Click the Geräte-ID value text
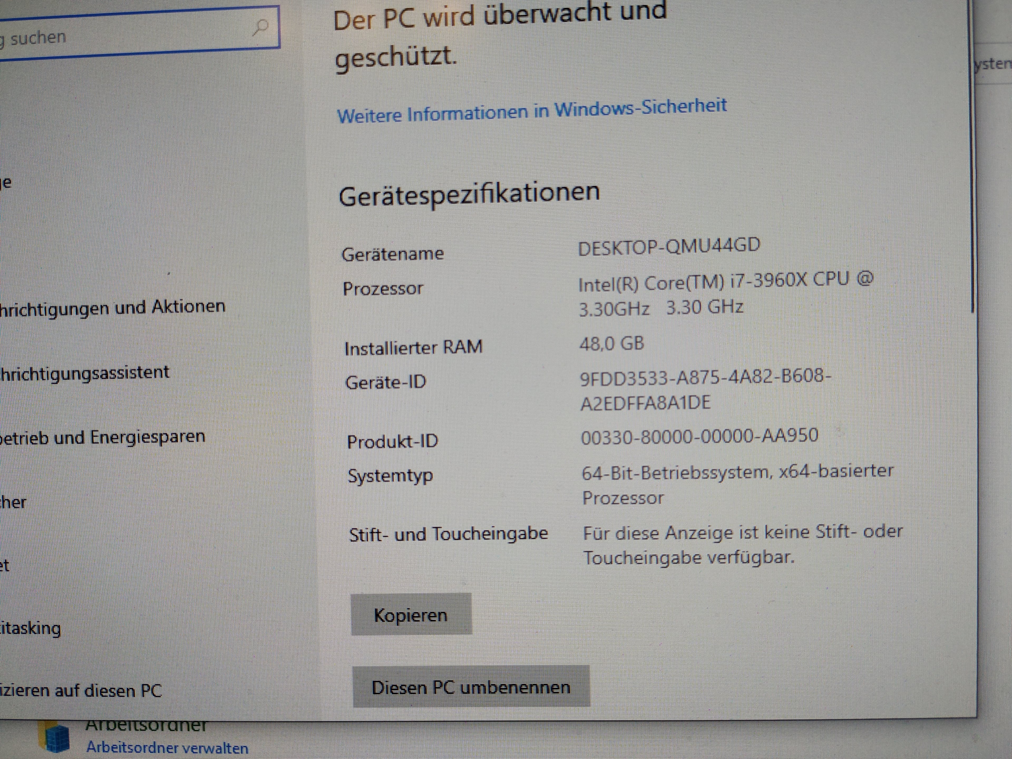Viewport: 1012px width, 759px height. 704,390
